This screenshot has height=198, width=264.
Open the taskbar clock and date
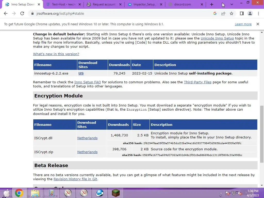[x=253, y=193]
